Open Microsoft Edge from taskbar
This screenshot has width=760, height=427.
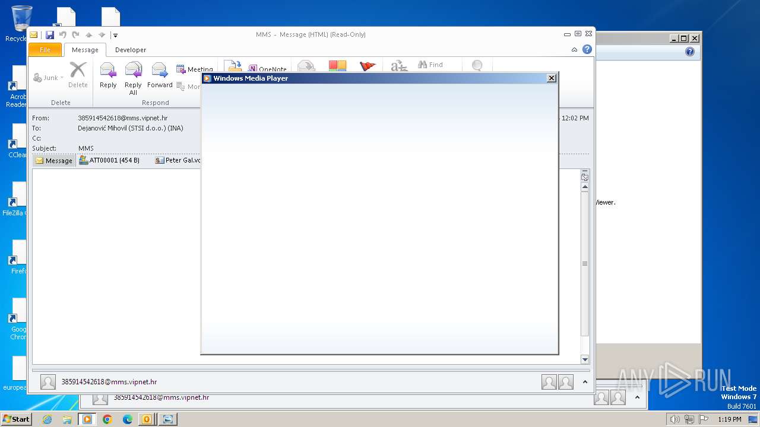(x=128, y=419)
